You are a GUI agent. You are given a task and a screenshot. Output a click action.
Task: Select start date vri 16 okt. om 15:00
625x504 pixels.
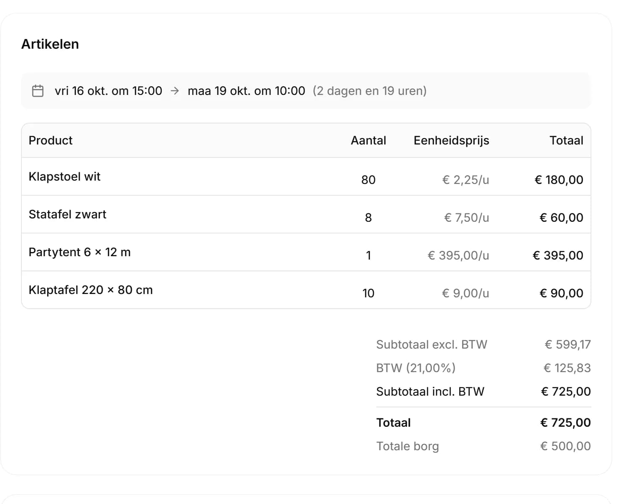pyautogui.click(x=108, y=91)
